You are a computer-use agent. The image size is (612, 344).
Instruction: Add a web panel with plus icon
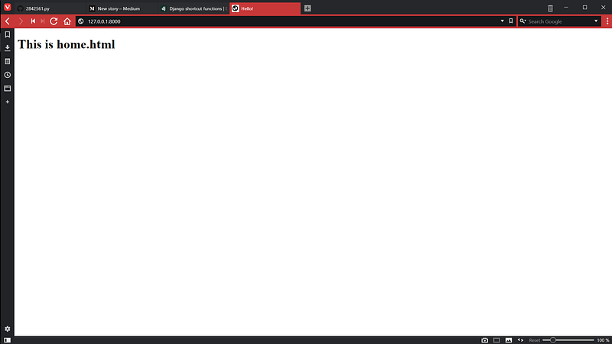[x=7, y=102]
